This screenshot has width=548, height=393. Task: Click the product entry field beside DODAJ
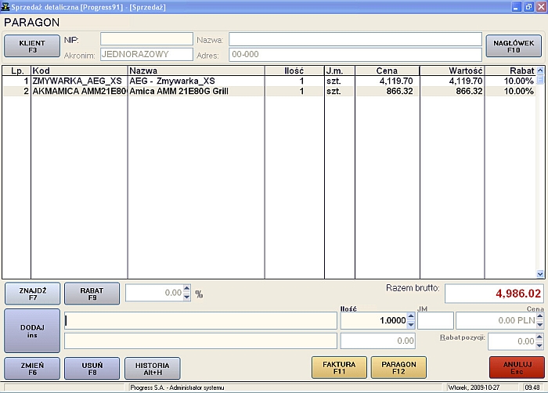[200, 321]
